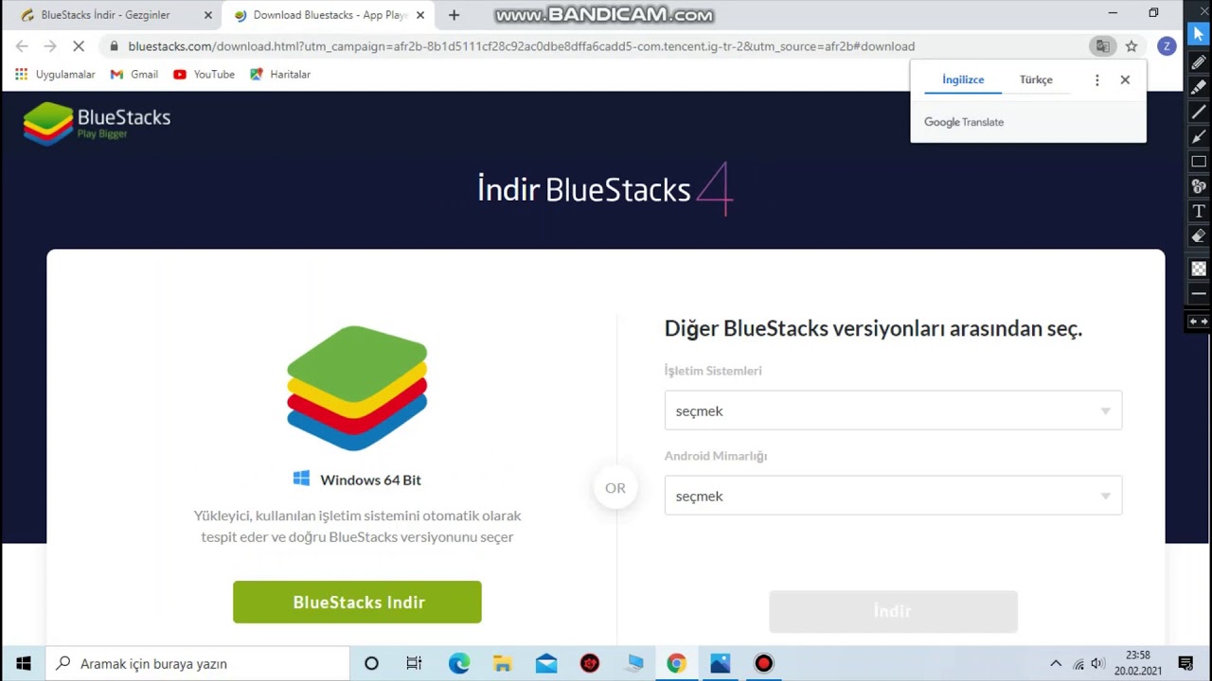Open the Chrome profile avatar Z
Screen dimensions: 1212x681
point(1167,46)
